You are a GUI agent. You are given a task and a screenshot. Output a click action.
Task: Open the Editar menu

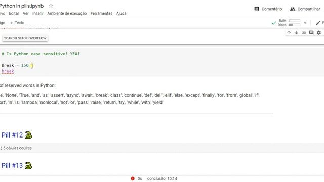click(x=14, y=13)
